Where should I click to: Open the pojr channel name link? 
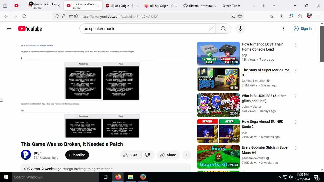point(37,153)
